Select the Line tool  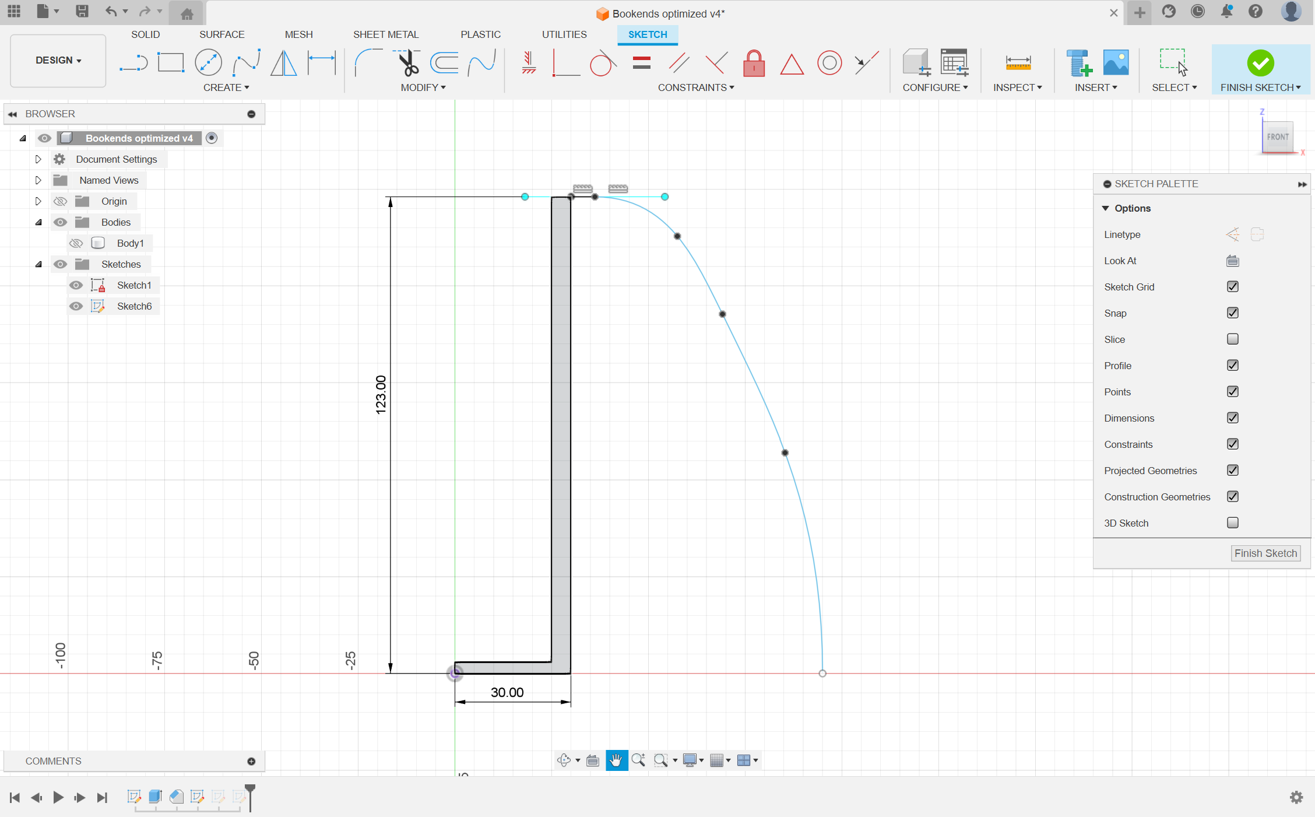coord(134,62)
